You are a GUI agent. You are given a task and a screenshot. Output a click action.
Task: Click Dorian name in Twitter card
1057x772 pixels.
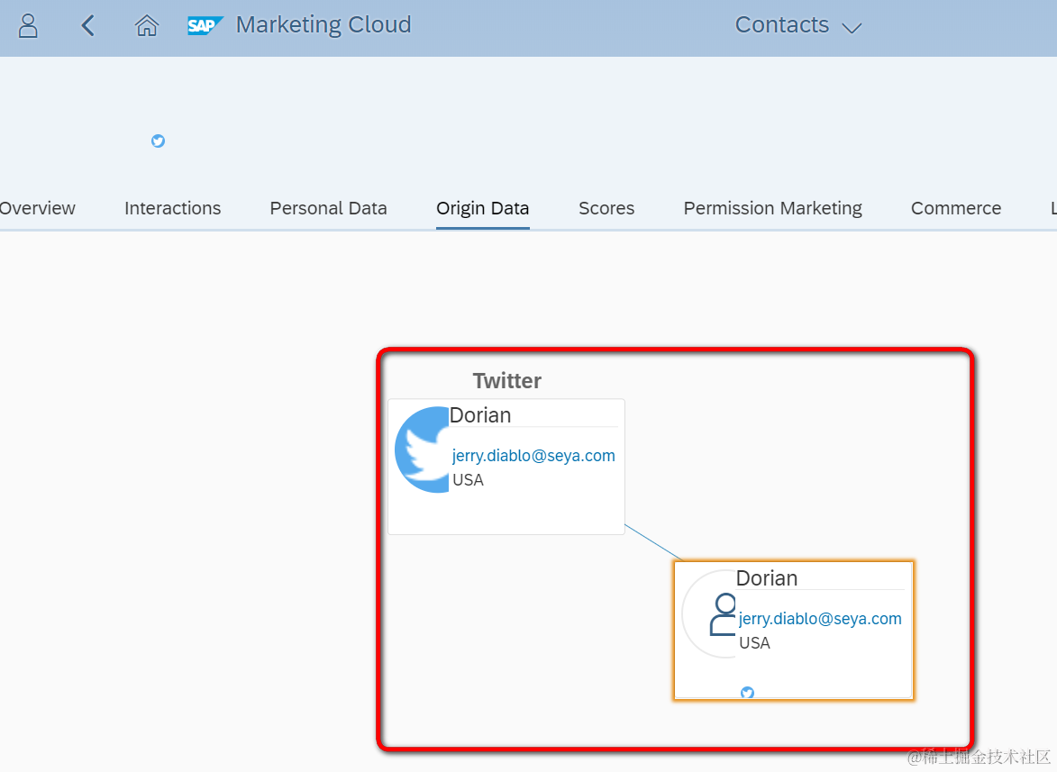480,415
